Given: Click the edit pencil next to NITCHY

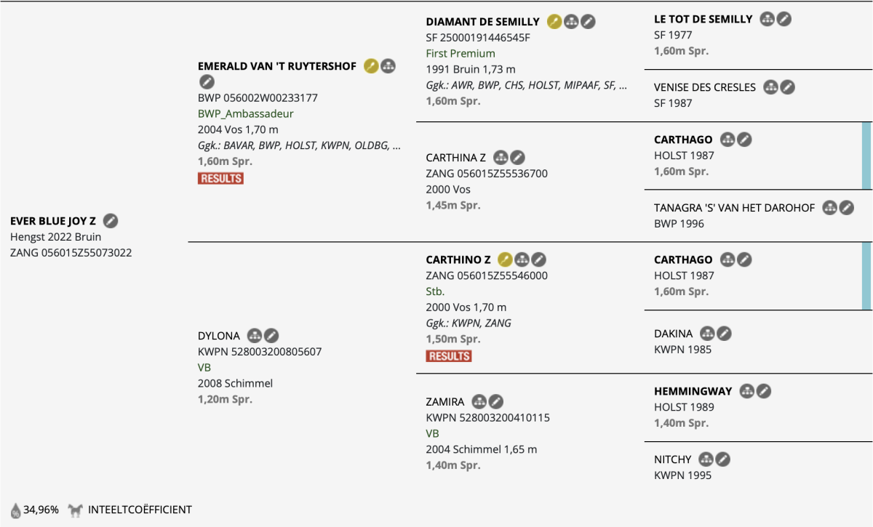Looking at the screenshot, I should 722,459.
